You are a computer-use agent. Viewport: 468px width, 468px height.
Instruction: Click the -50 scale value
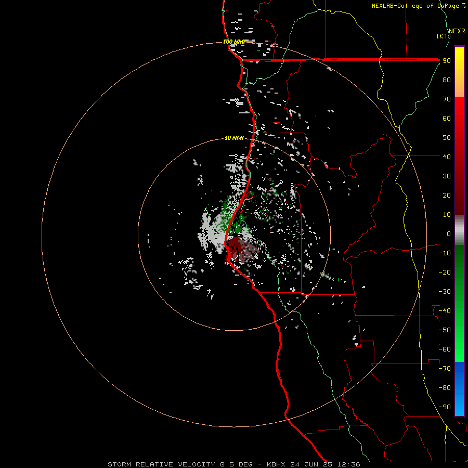[x=445, y=330]
